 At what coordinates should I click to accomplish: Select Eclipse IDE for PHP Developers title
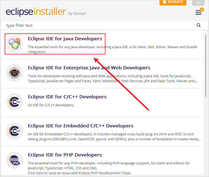pos(65,155)
